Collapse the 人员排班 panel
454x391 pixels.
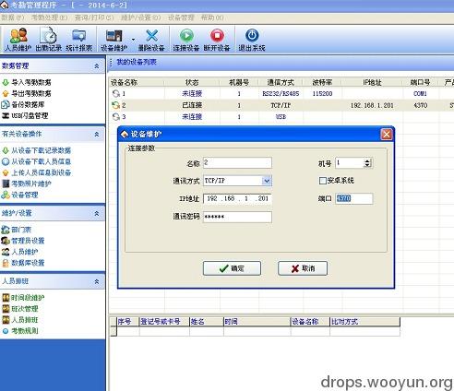(97, 281)
